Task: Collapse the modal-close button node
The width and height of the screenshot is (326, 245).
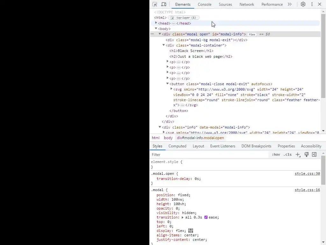Action: coord(167,84)
